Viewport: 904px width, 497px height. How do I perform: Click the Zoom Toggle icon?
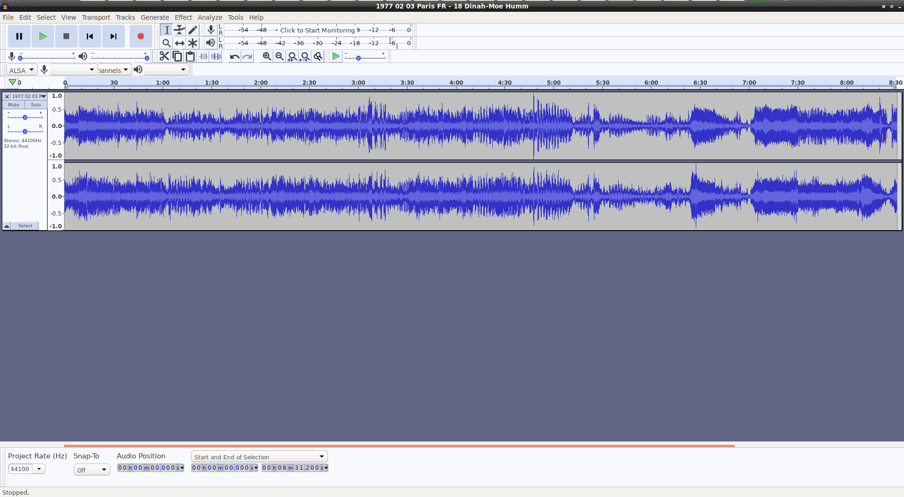[318, 56]
